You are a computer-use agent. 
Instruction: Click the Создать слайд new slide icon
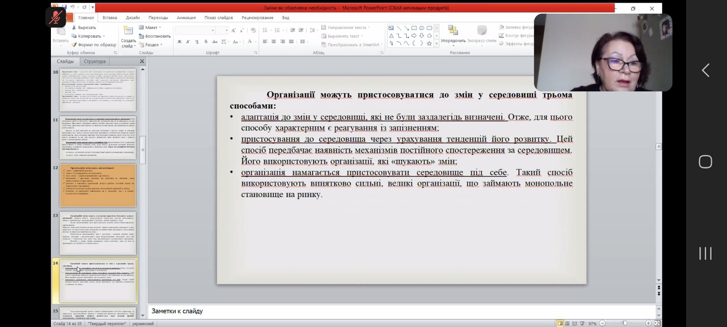coord(129,31)
